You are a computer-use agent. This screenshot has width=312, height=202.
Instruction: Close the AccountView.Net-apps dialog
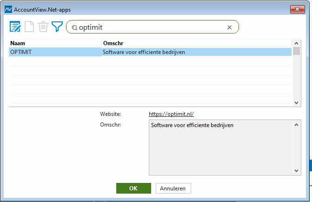(297, 9)
